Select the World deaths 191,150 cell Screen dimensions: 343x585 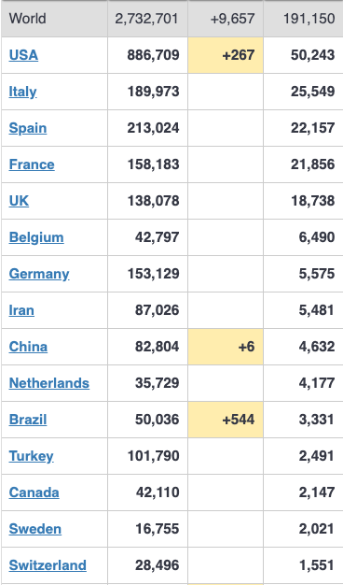(x=303, y=19)
